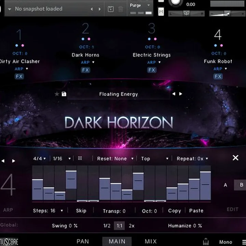Image resolution: width=246 pixels, height=246 pixels.
Task: Click the blue dot under layer 4
Action: click(x=216, y=45)
